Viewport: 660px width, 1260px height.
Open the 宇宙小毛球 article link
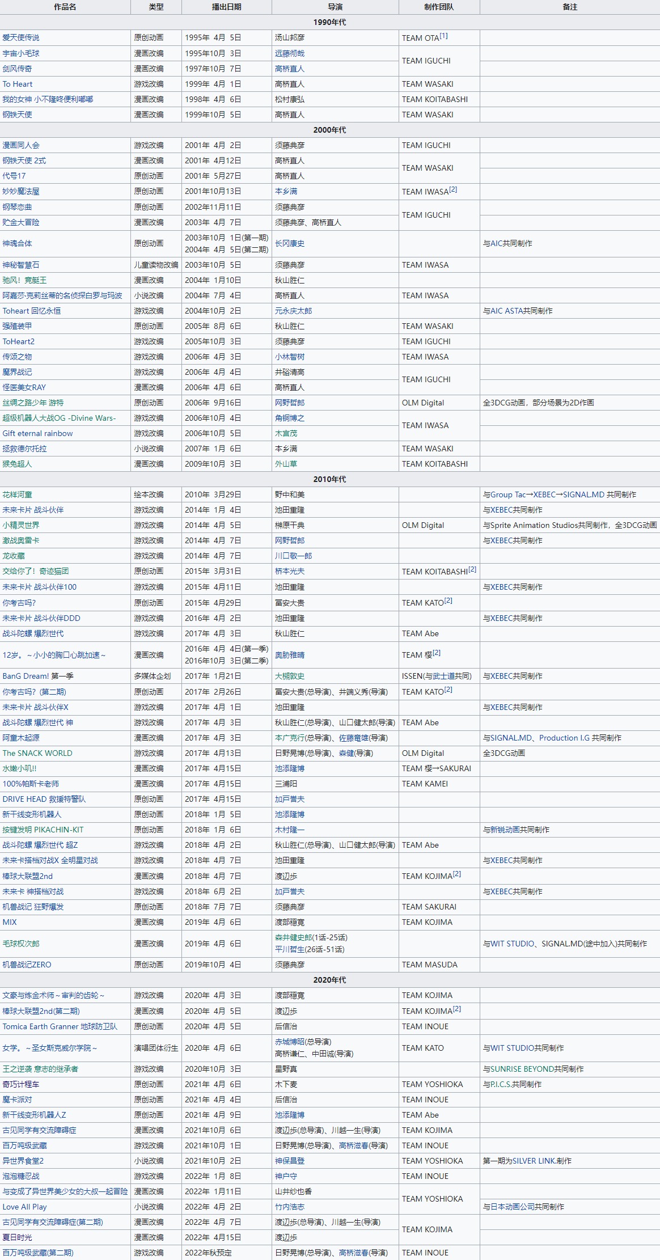(x=21, y=53)
